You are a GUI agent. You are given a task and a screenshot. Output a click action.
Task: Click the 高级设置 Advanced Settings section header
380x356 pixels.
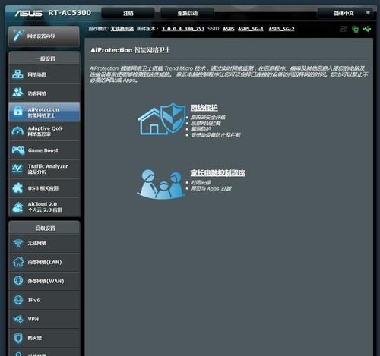(44, 228)
